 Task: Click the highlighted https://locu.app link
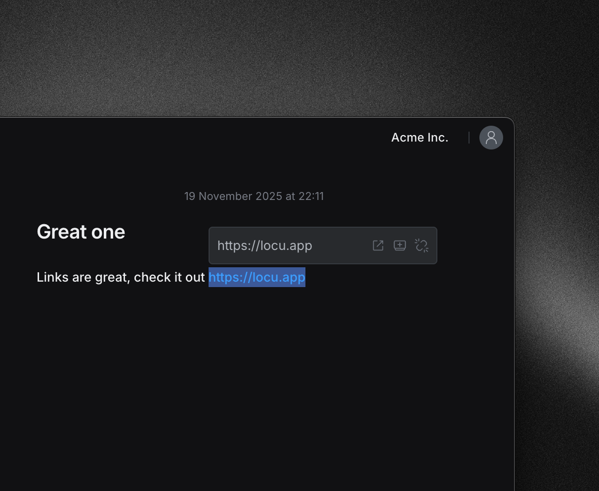[x=257, y=277]
